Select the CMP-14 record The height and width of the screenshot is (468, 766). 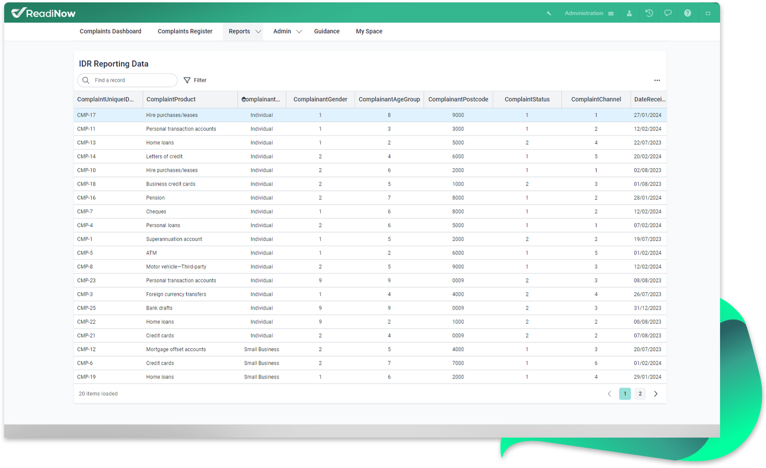pos(370,156)
